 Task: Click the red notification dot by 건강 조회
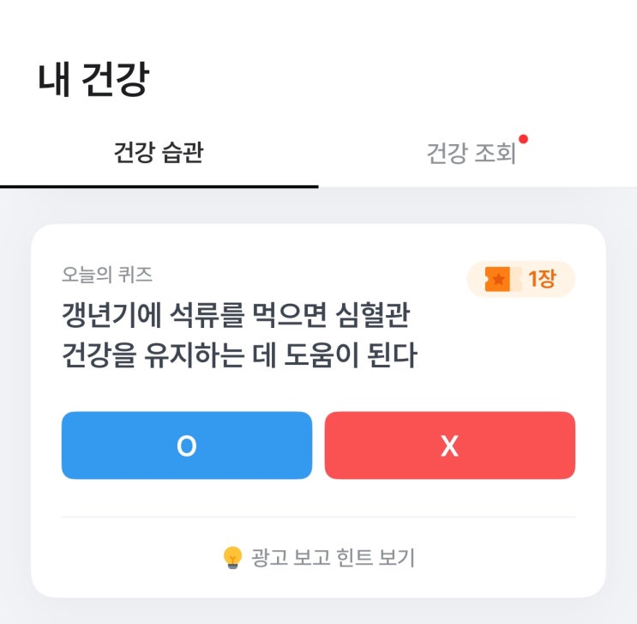tap(523, 139)
